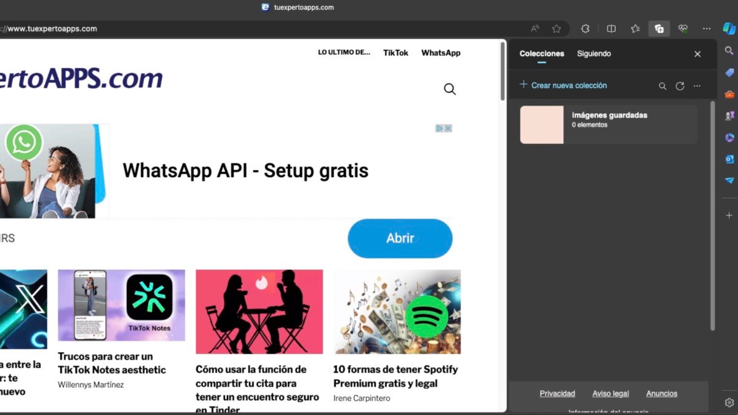Image resolution: width=738 pixels, height=415 pixels.
Task: Click the WhatsApp ad image
Action: click(x=54, y=171)
